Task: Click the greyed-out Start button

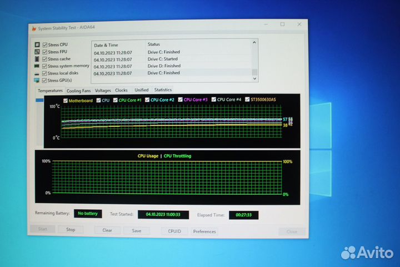Action: click(x=43, y=229)
